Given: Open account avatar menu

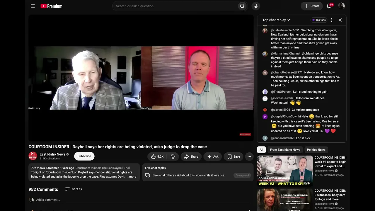Looking at the screenshot, I should point(341,6).
